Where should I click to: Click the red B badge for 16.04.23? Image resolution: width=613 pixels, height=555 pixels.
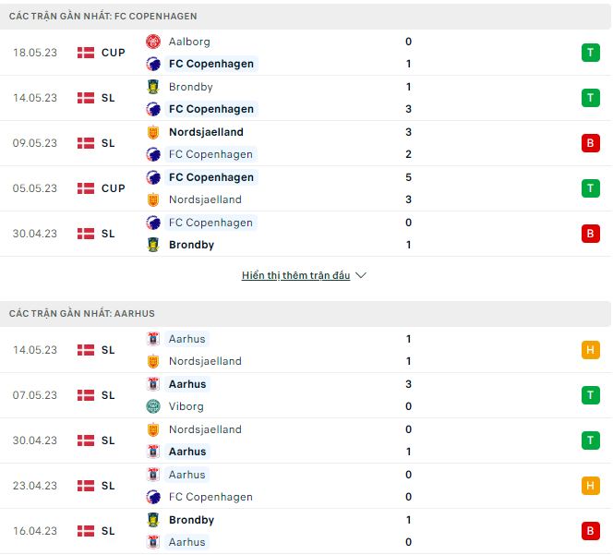pos(590,531)
